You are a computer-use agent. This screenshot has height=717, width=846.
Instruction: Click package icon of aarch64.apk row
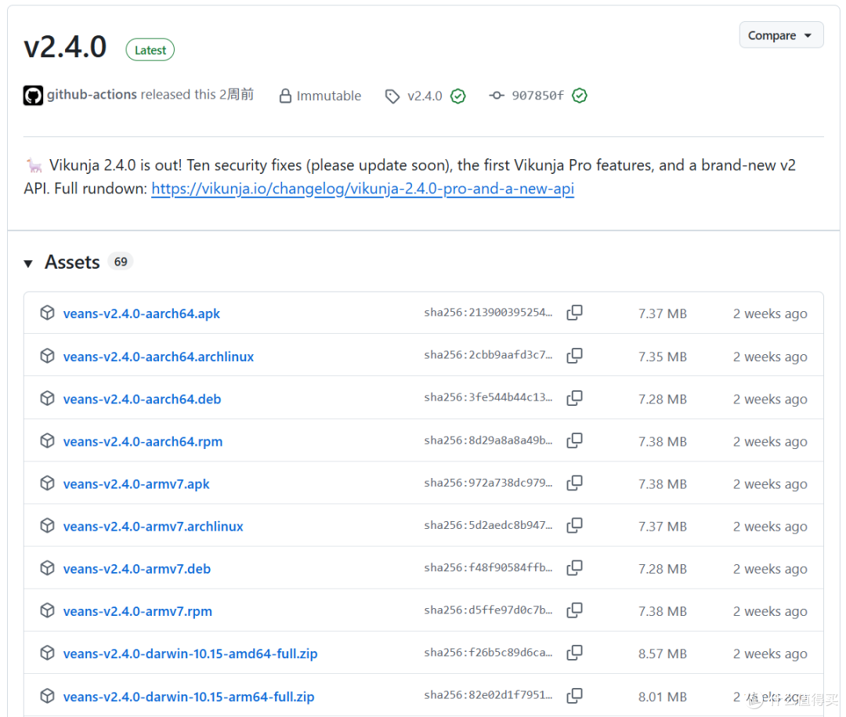coord(48,313)
